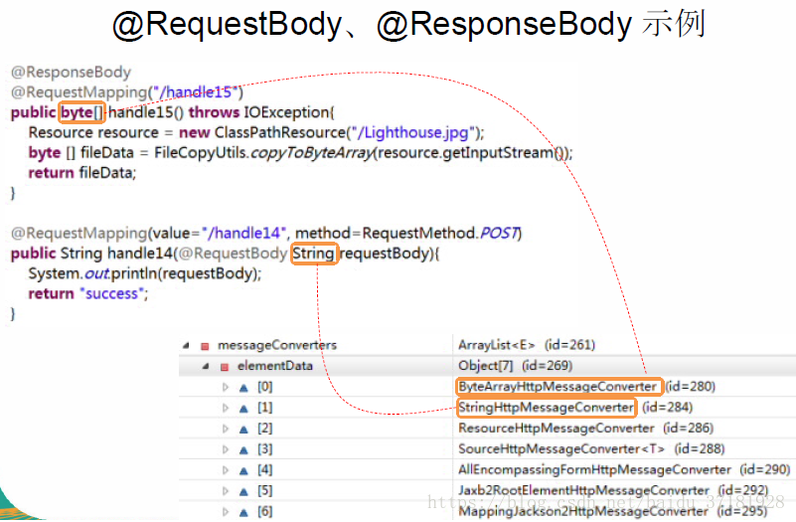Click the blue triangle icon for [6]
The height and width of the screenshot is (522, 796).
(x=243, y=512)
